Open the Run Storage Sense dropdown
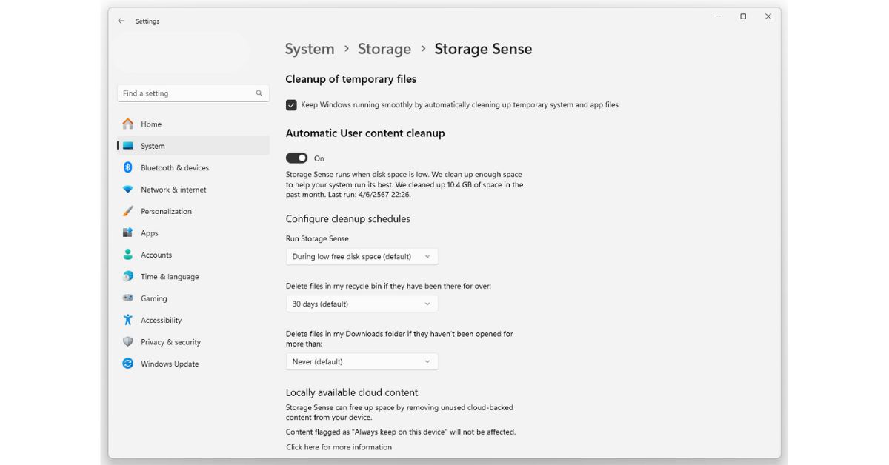This screenshot has height=465, width=889. 362,256
